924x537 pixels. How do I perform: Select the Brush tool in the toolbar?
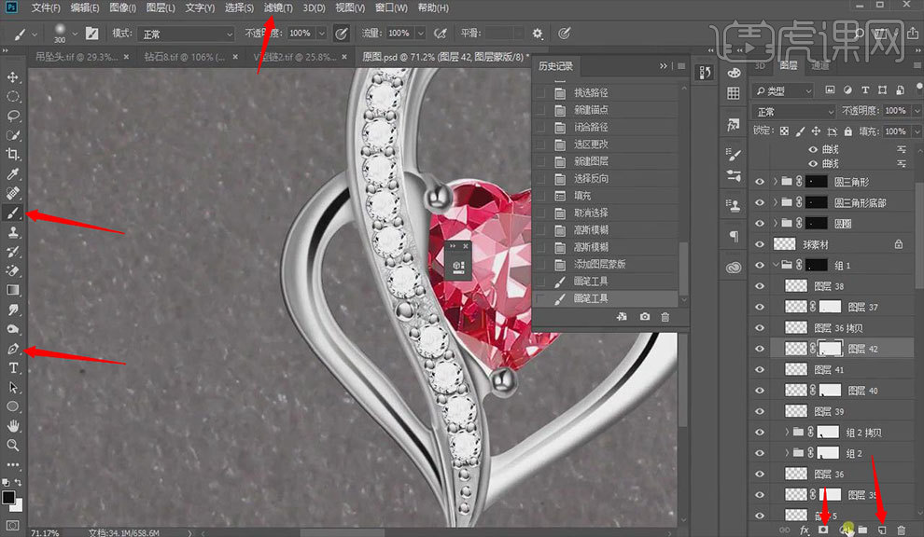(13, 213)
